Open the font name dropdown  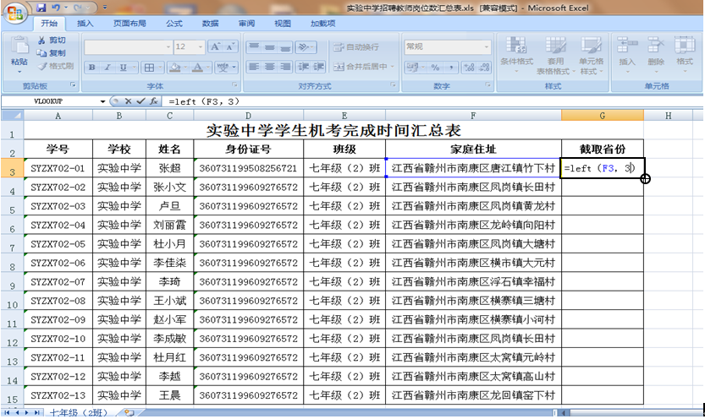coord(168,46)
